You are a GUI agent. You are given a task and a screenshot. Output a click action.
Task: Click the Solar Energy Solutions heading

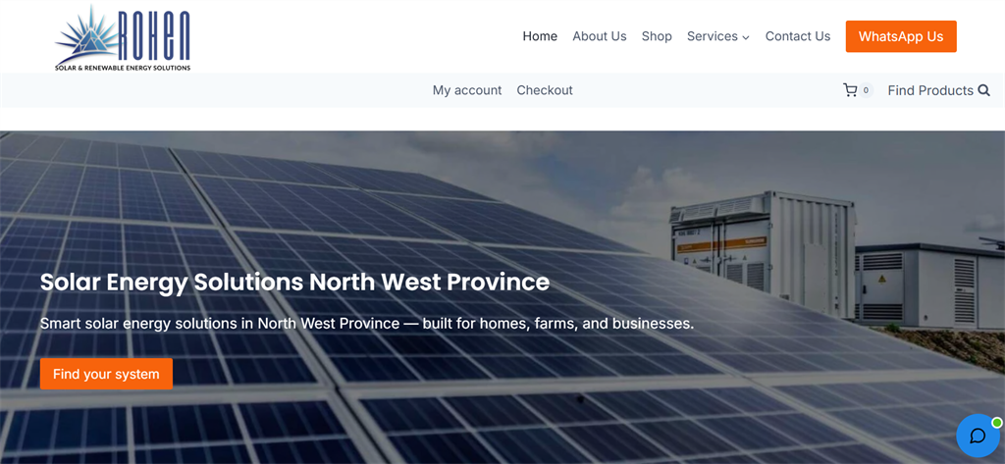pyautogui.click(x=294, y=282)
